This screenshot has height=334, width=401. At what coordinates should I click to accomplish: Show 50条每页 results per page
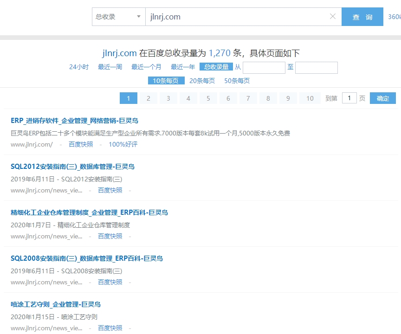tap(237, 81)
